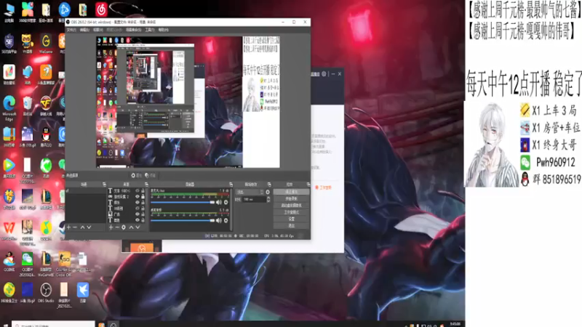Enable 工作室模式 studio mode button
This screenshot has height=327, width=582.
tap(292, 212)
